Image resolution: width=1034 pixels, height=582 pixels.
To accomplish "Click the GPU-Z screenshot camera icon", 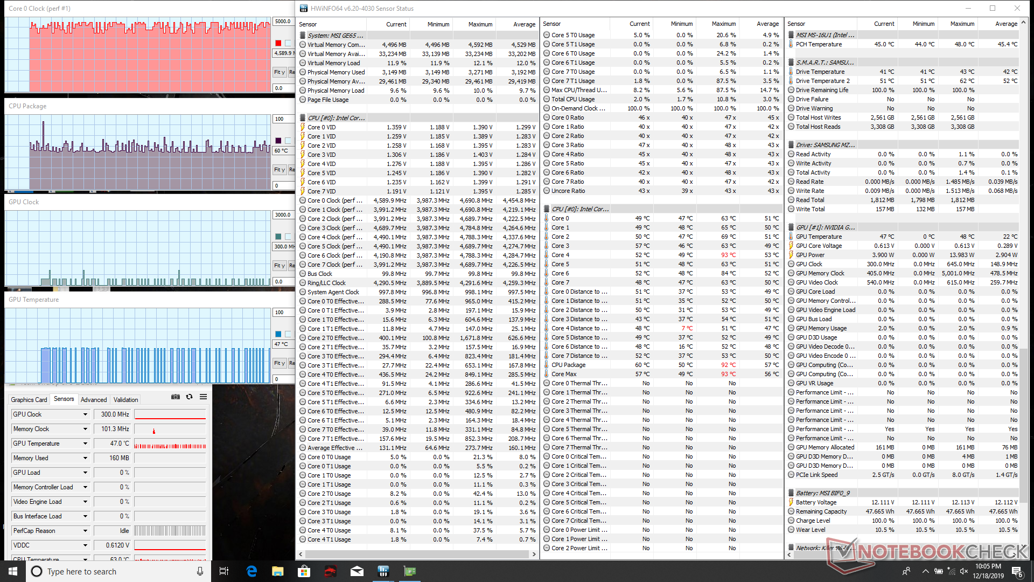I will 176,397.
